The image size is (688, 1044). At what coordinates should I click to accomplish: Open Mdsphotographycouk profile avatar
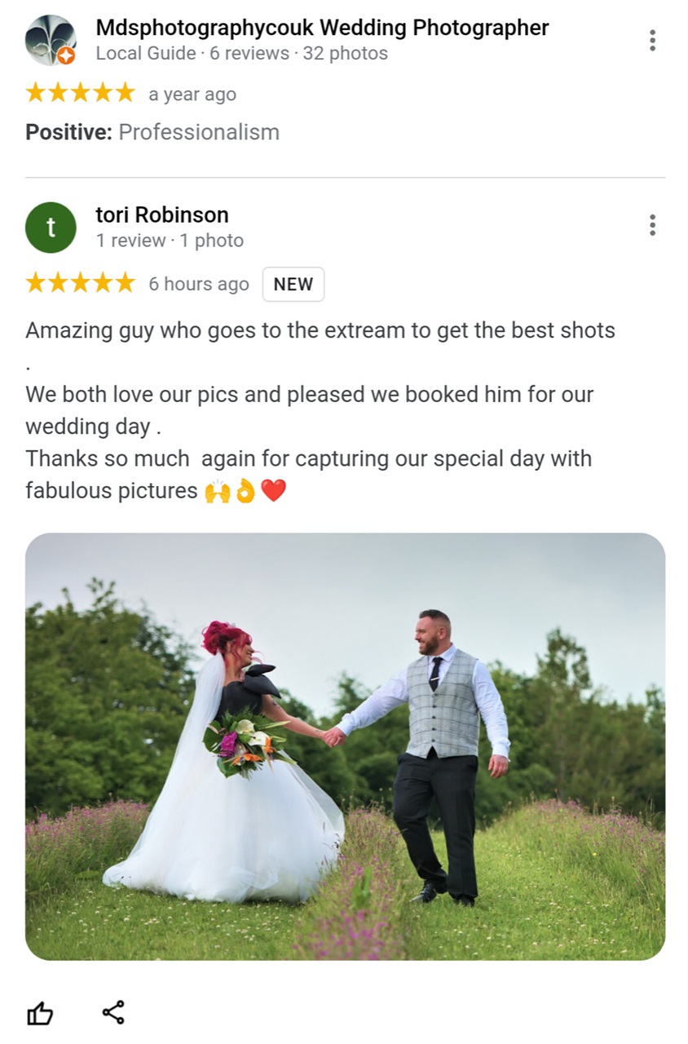click(51, 40)
